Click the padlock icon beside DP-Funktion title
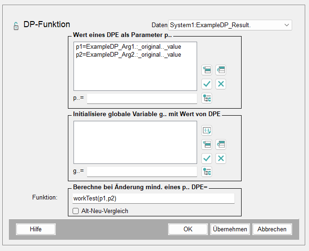Screen dimensions: 309x251 click(16, 26)
